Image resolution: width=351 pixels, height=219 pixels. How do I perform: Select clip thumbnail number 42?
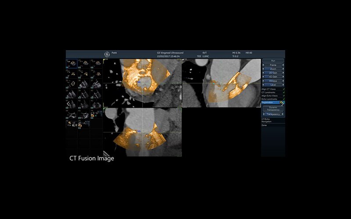tap(84, 104)
